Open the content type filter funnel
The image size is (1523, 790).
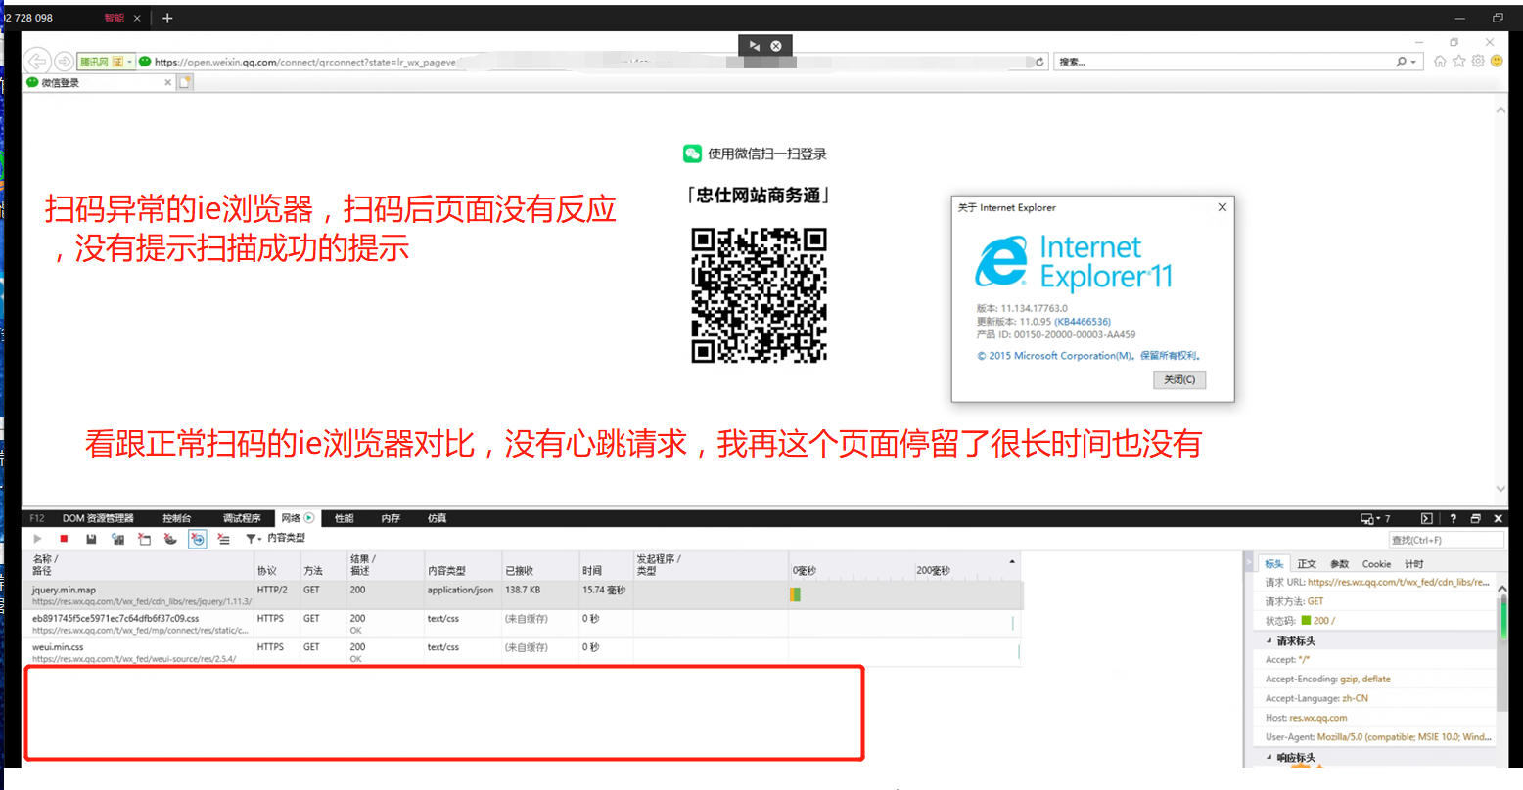click(x=253, y=539)
